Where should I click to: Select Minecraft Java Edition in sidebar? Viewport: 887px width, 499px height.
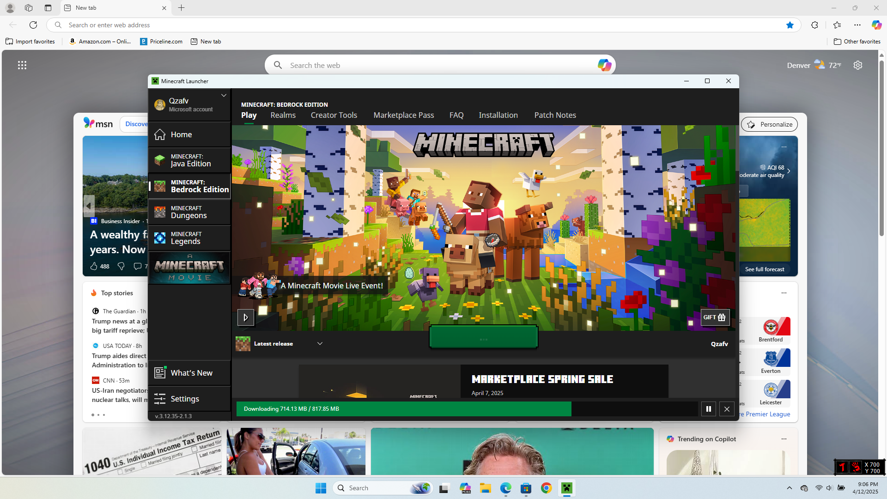189,160
